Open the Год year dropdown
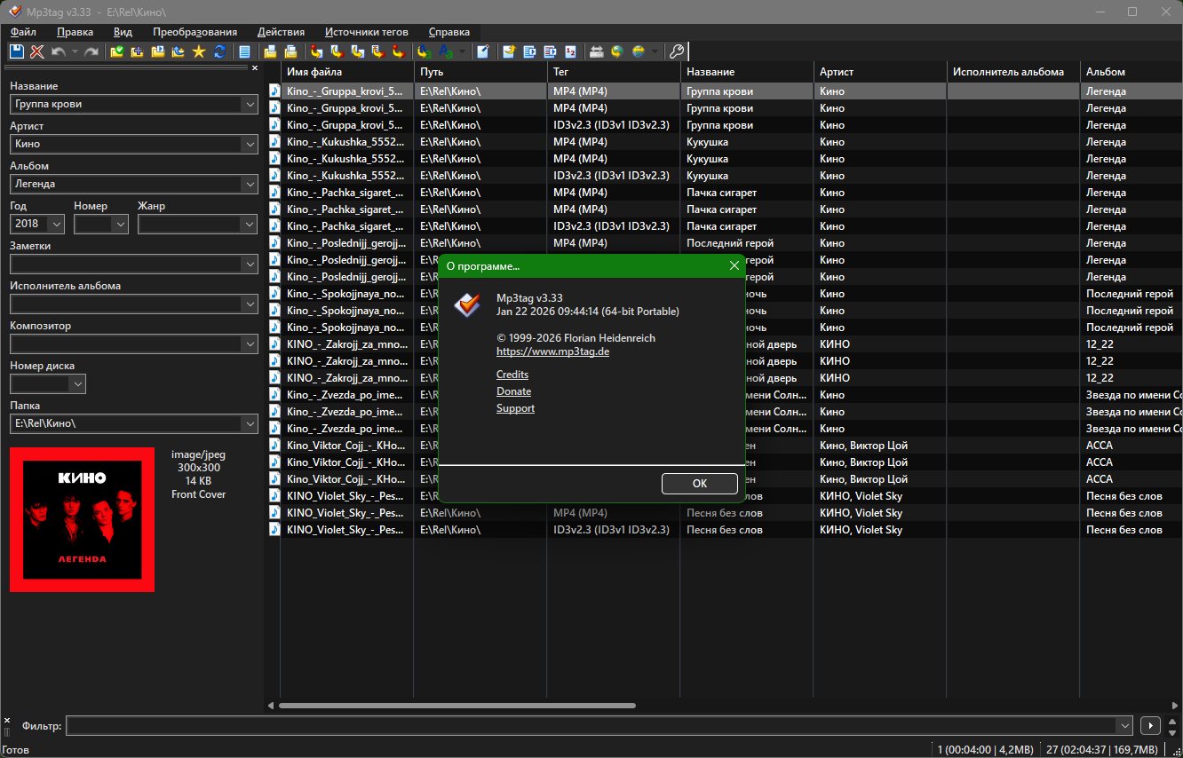This screenshot has width=1183, height=758. tap(57, 225)
